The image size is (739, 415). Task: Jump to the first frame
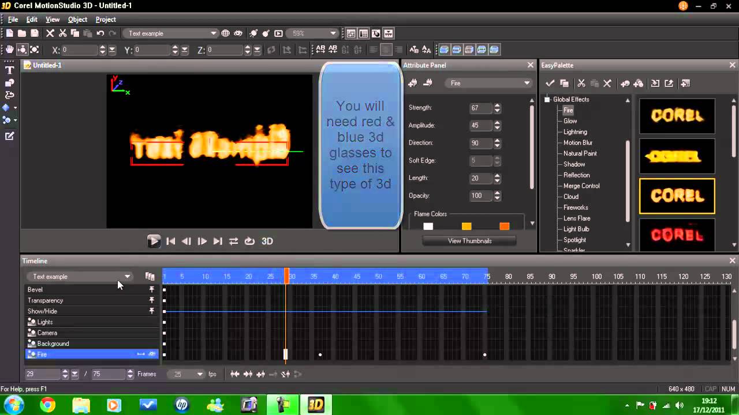coord(171,242)
